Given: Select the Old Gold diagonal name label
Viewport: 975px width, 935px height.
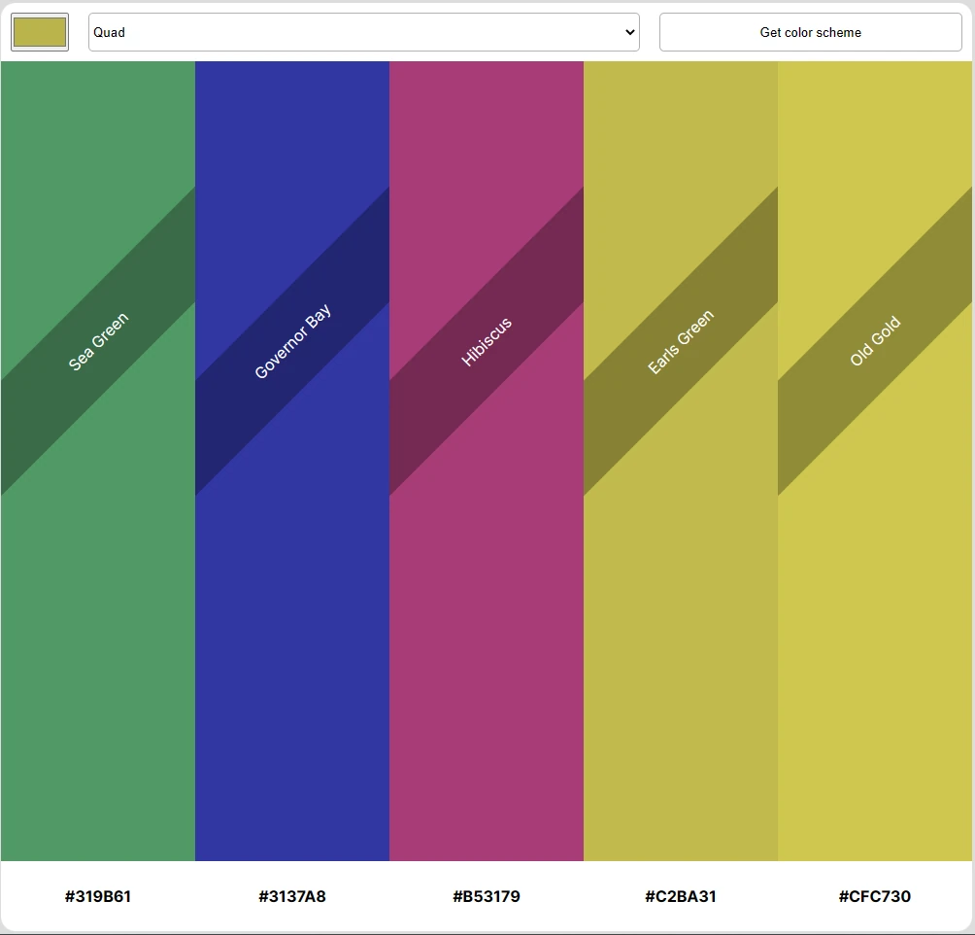Looking at the screenshot, I should (875, 341).
